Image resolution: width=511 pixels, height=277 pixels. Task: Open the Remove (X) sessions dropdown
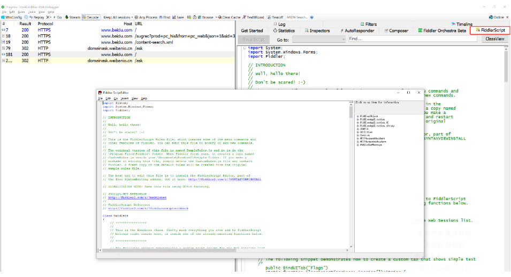pyautogui.click(x=49, y=17)
